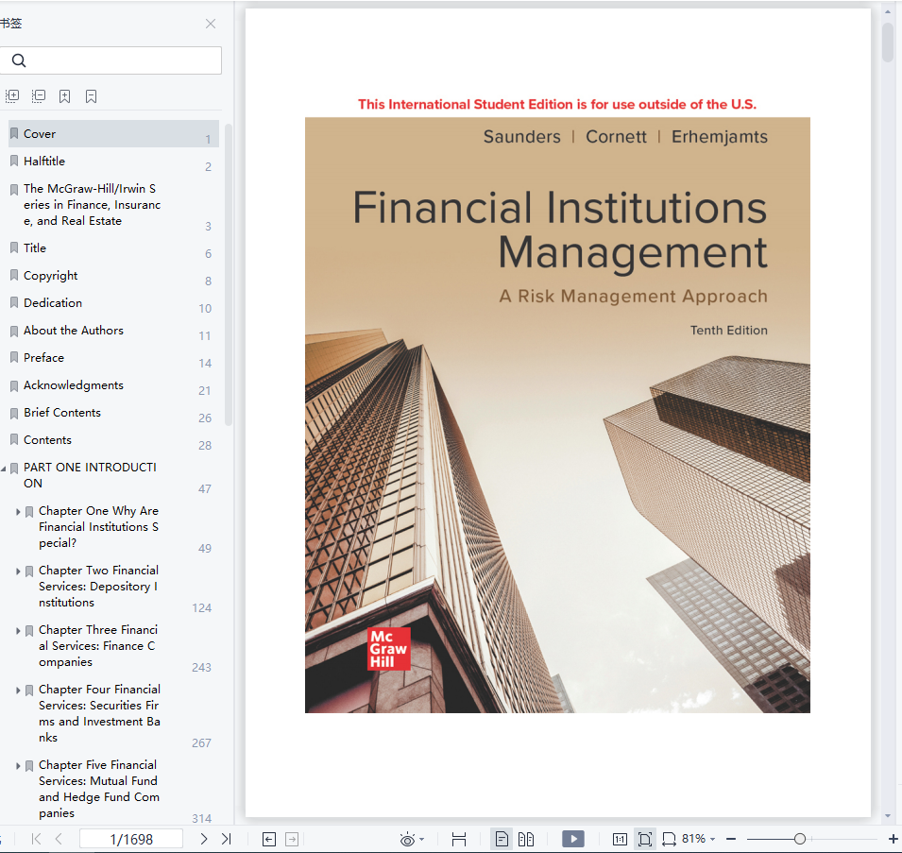
Task: Zoom in with the plus button
Action: pos(893,839)
